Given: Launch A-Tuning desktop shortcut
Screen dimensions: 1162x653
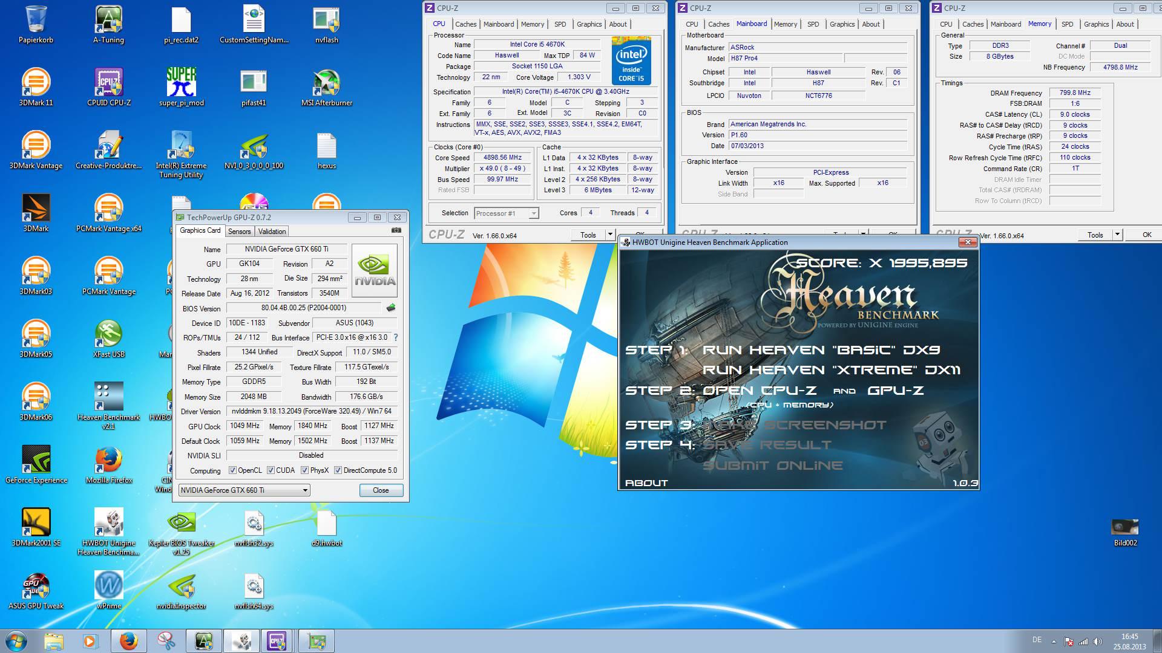Looking at the screenshot, I should 109,24.
